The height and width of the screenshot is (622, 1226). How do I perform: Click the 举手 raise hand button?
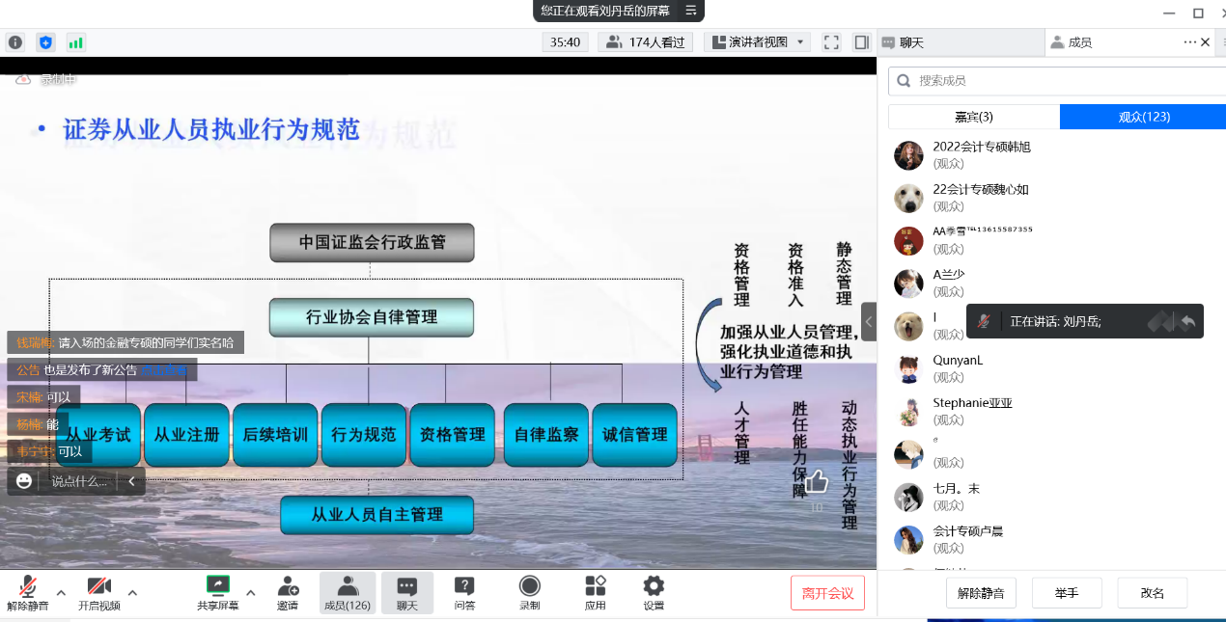pos(1067,593)
